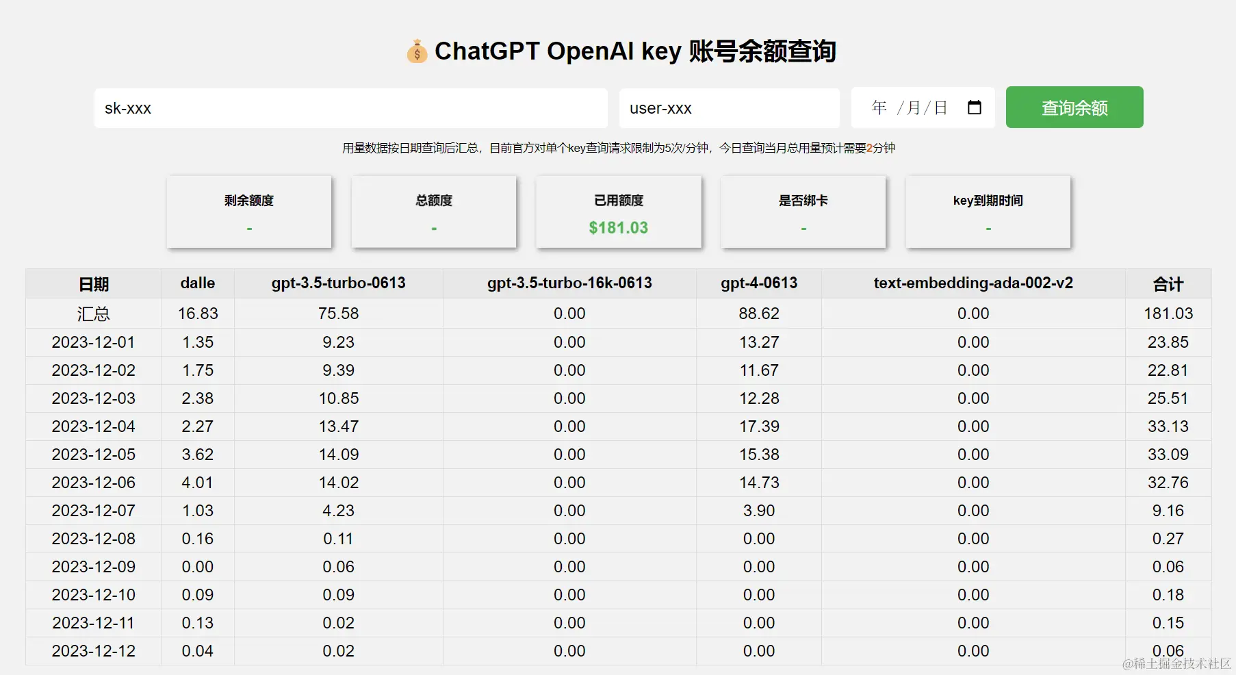Click the 日期 column header

[94, 284]
